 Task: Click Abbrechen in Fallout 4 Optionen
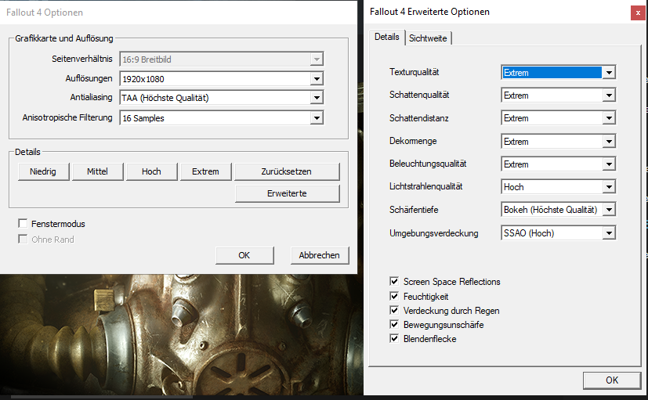point(320,255)
